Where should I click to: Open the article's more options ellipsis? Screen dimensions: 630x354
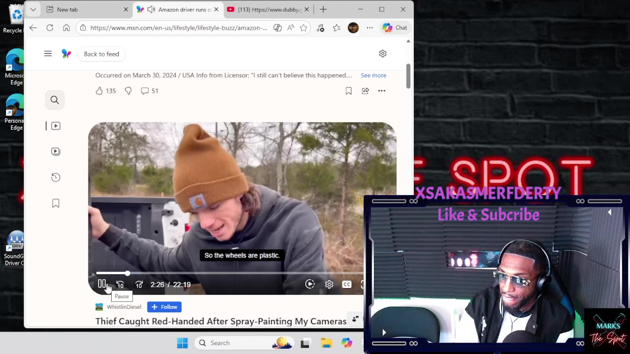(381, 90)
